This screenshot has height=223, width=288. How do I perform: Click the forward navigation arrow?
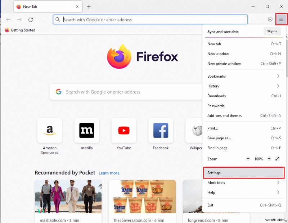(x=19, y=20)
